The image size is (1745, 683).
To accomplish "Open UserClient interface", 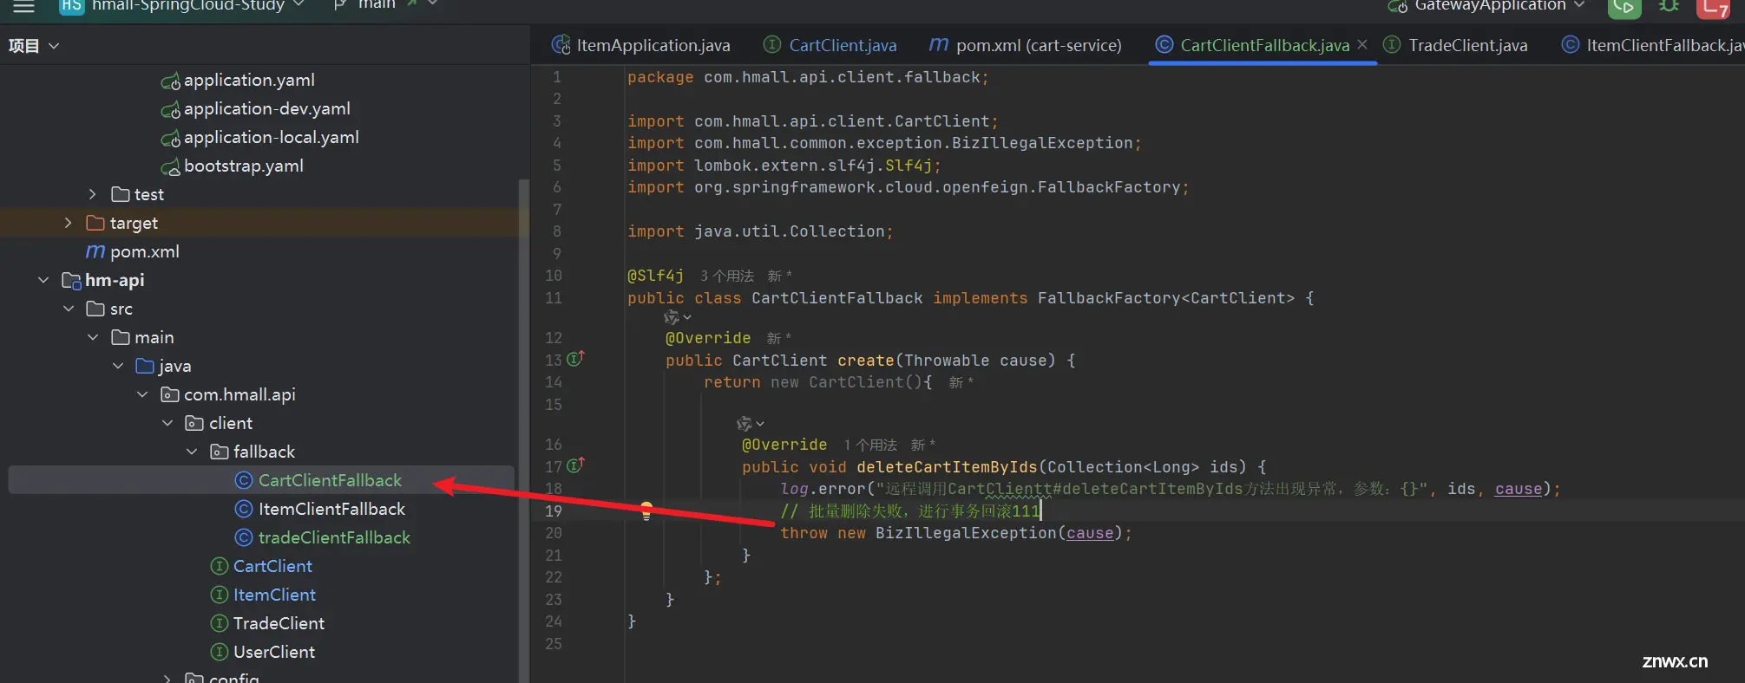I will tap(273, 652).
